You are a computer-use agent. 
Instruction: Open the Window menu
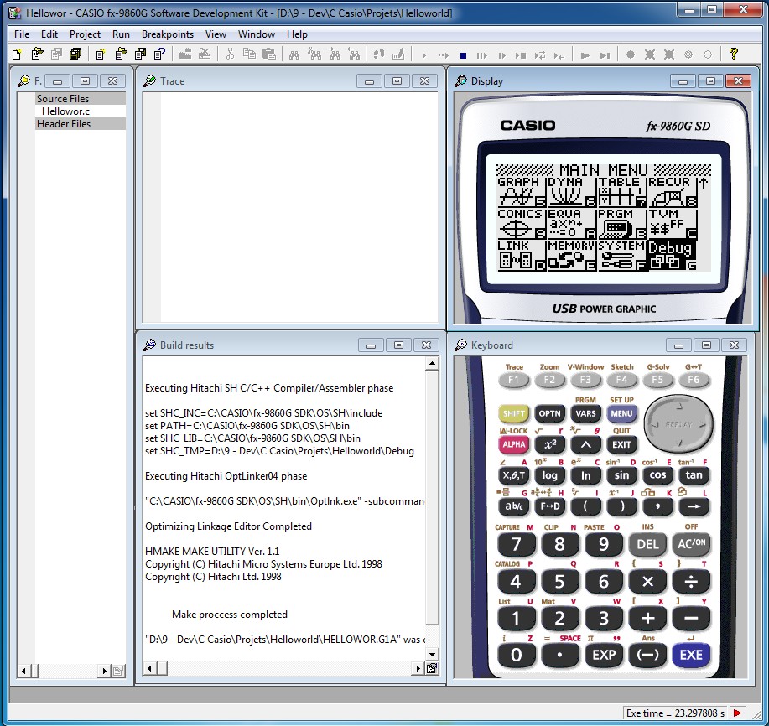point(257,34)
